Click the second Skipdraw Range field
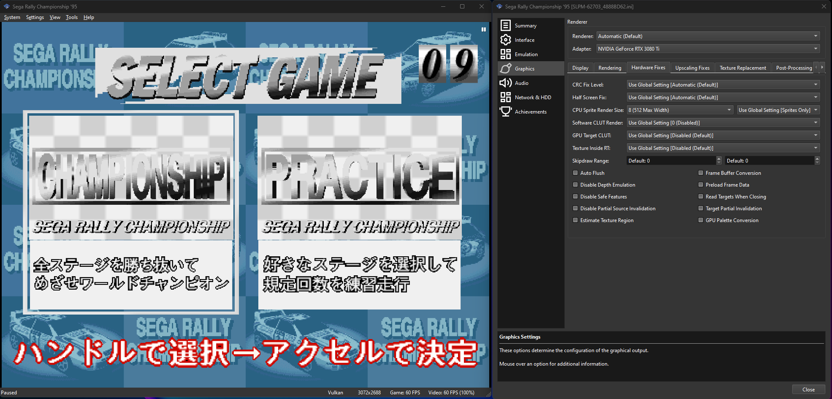832x399 pixels. pyautogui.click(x=770, y=161)
